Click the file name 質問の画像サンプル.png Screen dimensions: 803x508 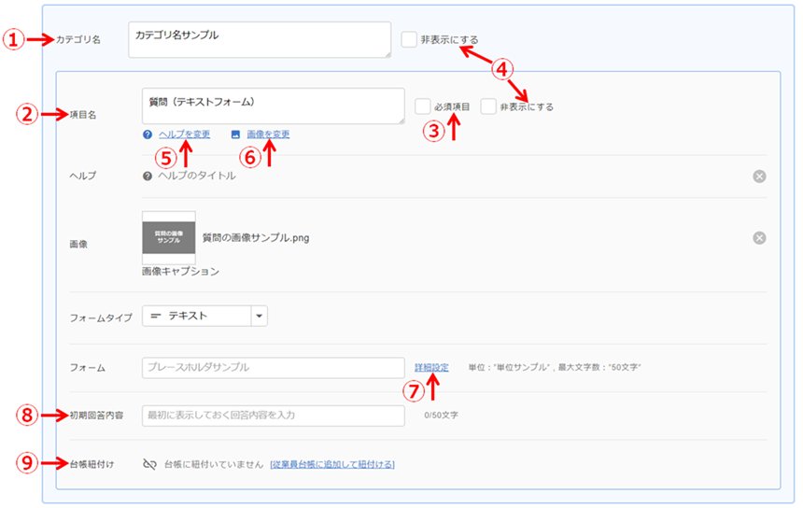pos(256,238)
